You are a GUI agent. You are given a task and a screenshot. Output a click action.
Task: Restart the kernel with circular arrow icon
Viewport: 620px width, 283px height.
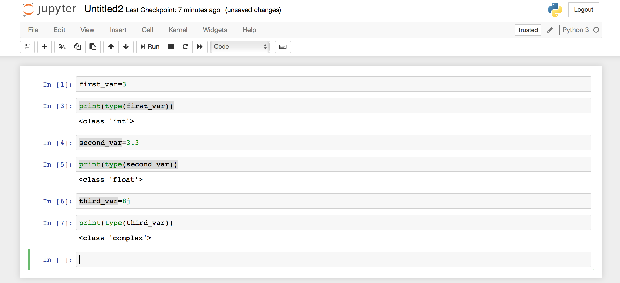pyautogui.click(x=185, y=47)
